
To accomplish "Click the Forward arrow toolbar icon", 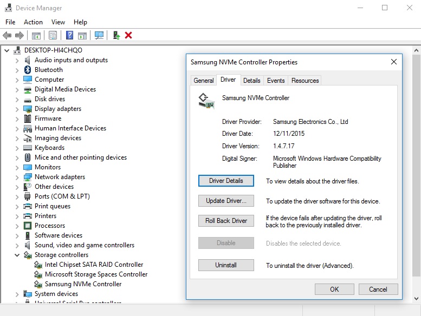I will click(x=20, y=35).
